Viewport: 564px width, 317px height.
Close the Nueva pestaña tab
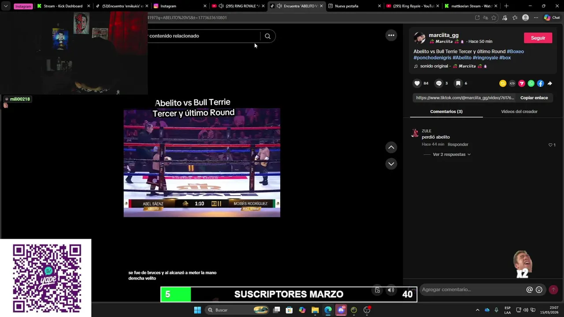(379, 6)
